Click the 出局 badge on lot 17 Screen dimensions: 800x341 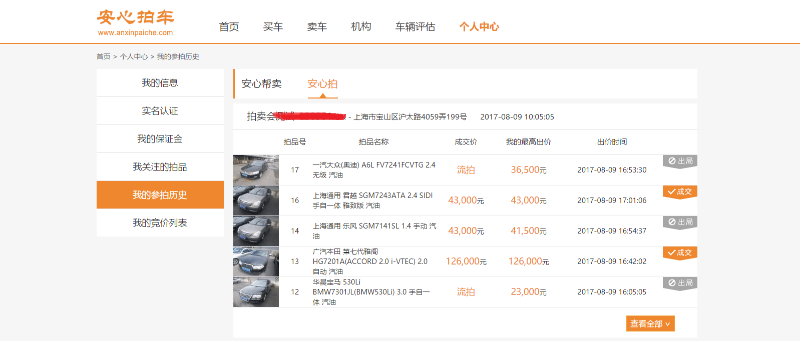pos(680,161)
